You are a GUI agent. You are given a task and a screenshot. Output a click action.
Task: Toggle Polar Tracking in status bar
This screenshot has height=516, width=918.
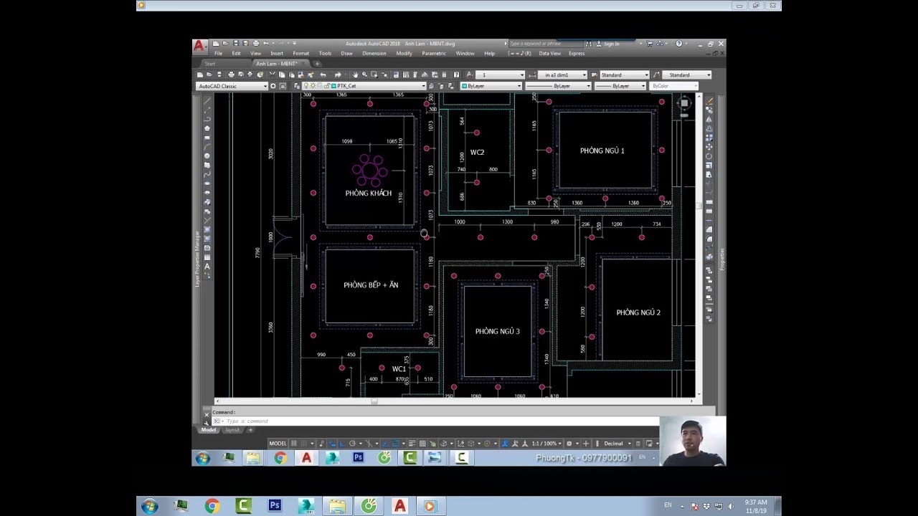[352, 444]
